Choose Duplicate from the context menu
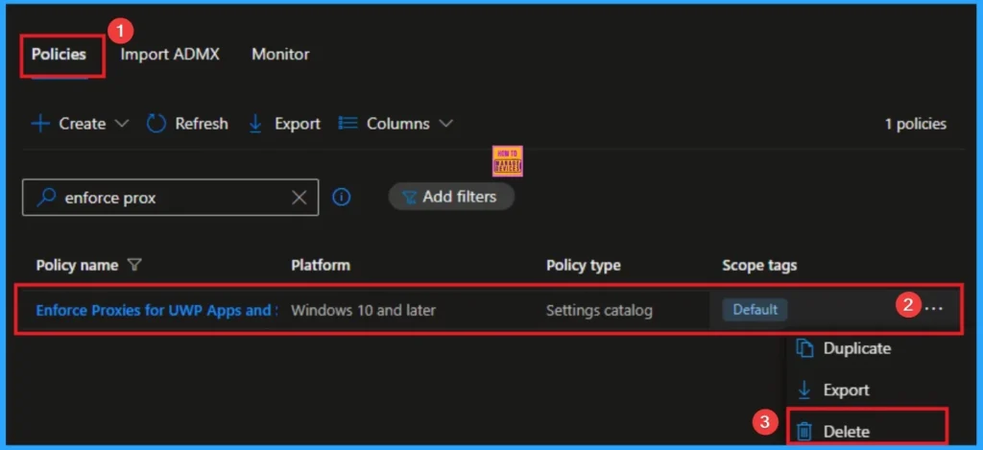Screen dimensions: 983x450 tap(856, 348)
